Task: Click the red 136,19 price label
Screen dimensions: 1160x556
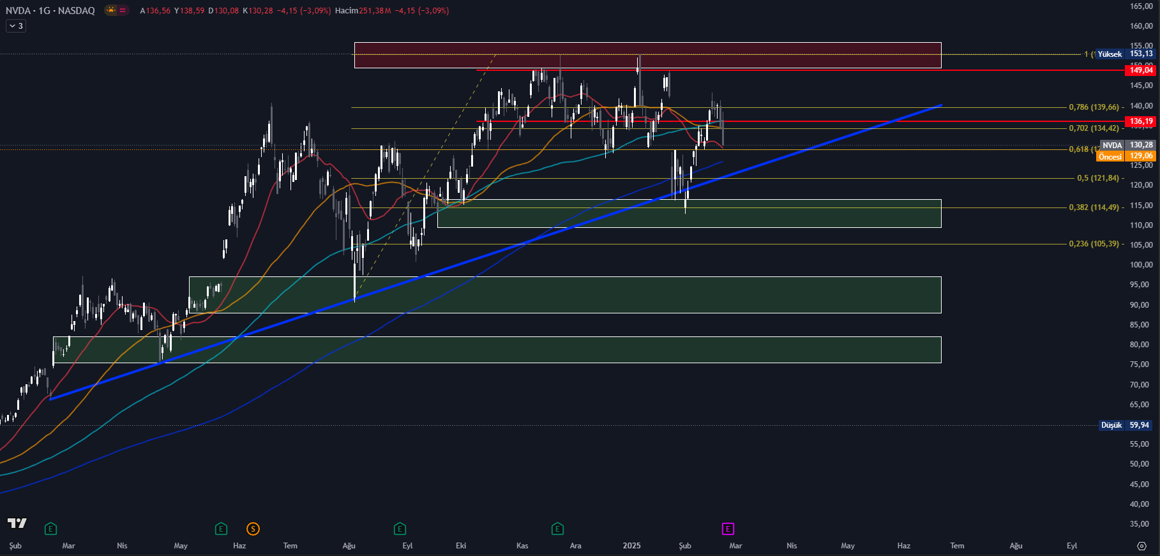Action: pos(1141,121)
